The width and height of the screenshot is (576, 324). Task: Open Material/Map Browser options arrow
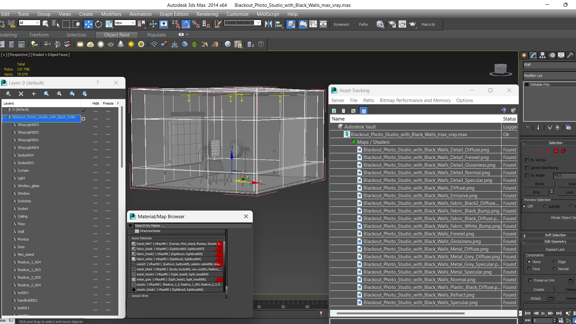(x=130, y=226)
